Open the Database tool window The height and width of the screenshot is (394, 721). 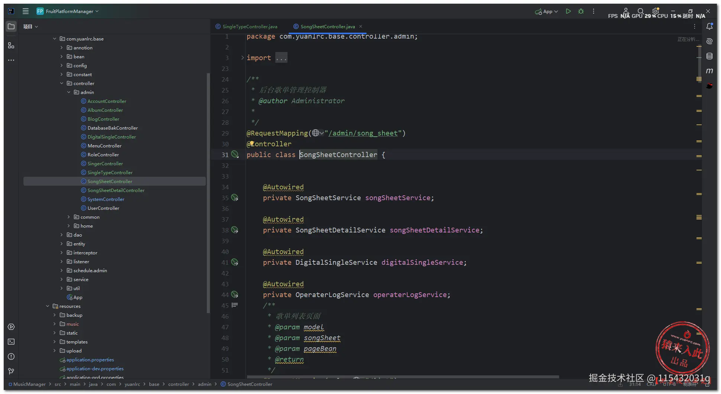709,56
